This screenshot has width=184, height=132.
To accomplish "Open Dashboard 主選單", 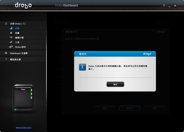I will [x=19, y=53].
